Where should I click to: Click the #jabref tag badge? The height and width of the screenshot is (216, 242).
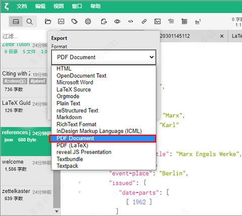[38, 81]
